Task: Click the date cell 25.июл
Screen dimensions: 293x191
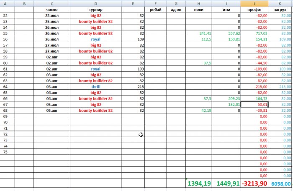Action: click(52, 22)
